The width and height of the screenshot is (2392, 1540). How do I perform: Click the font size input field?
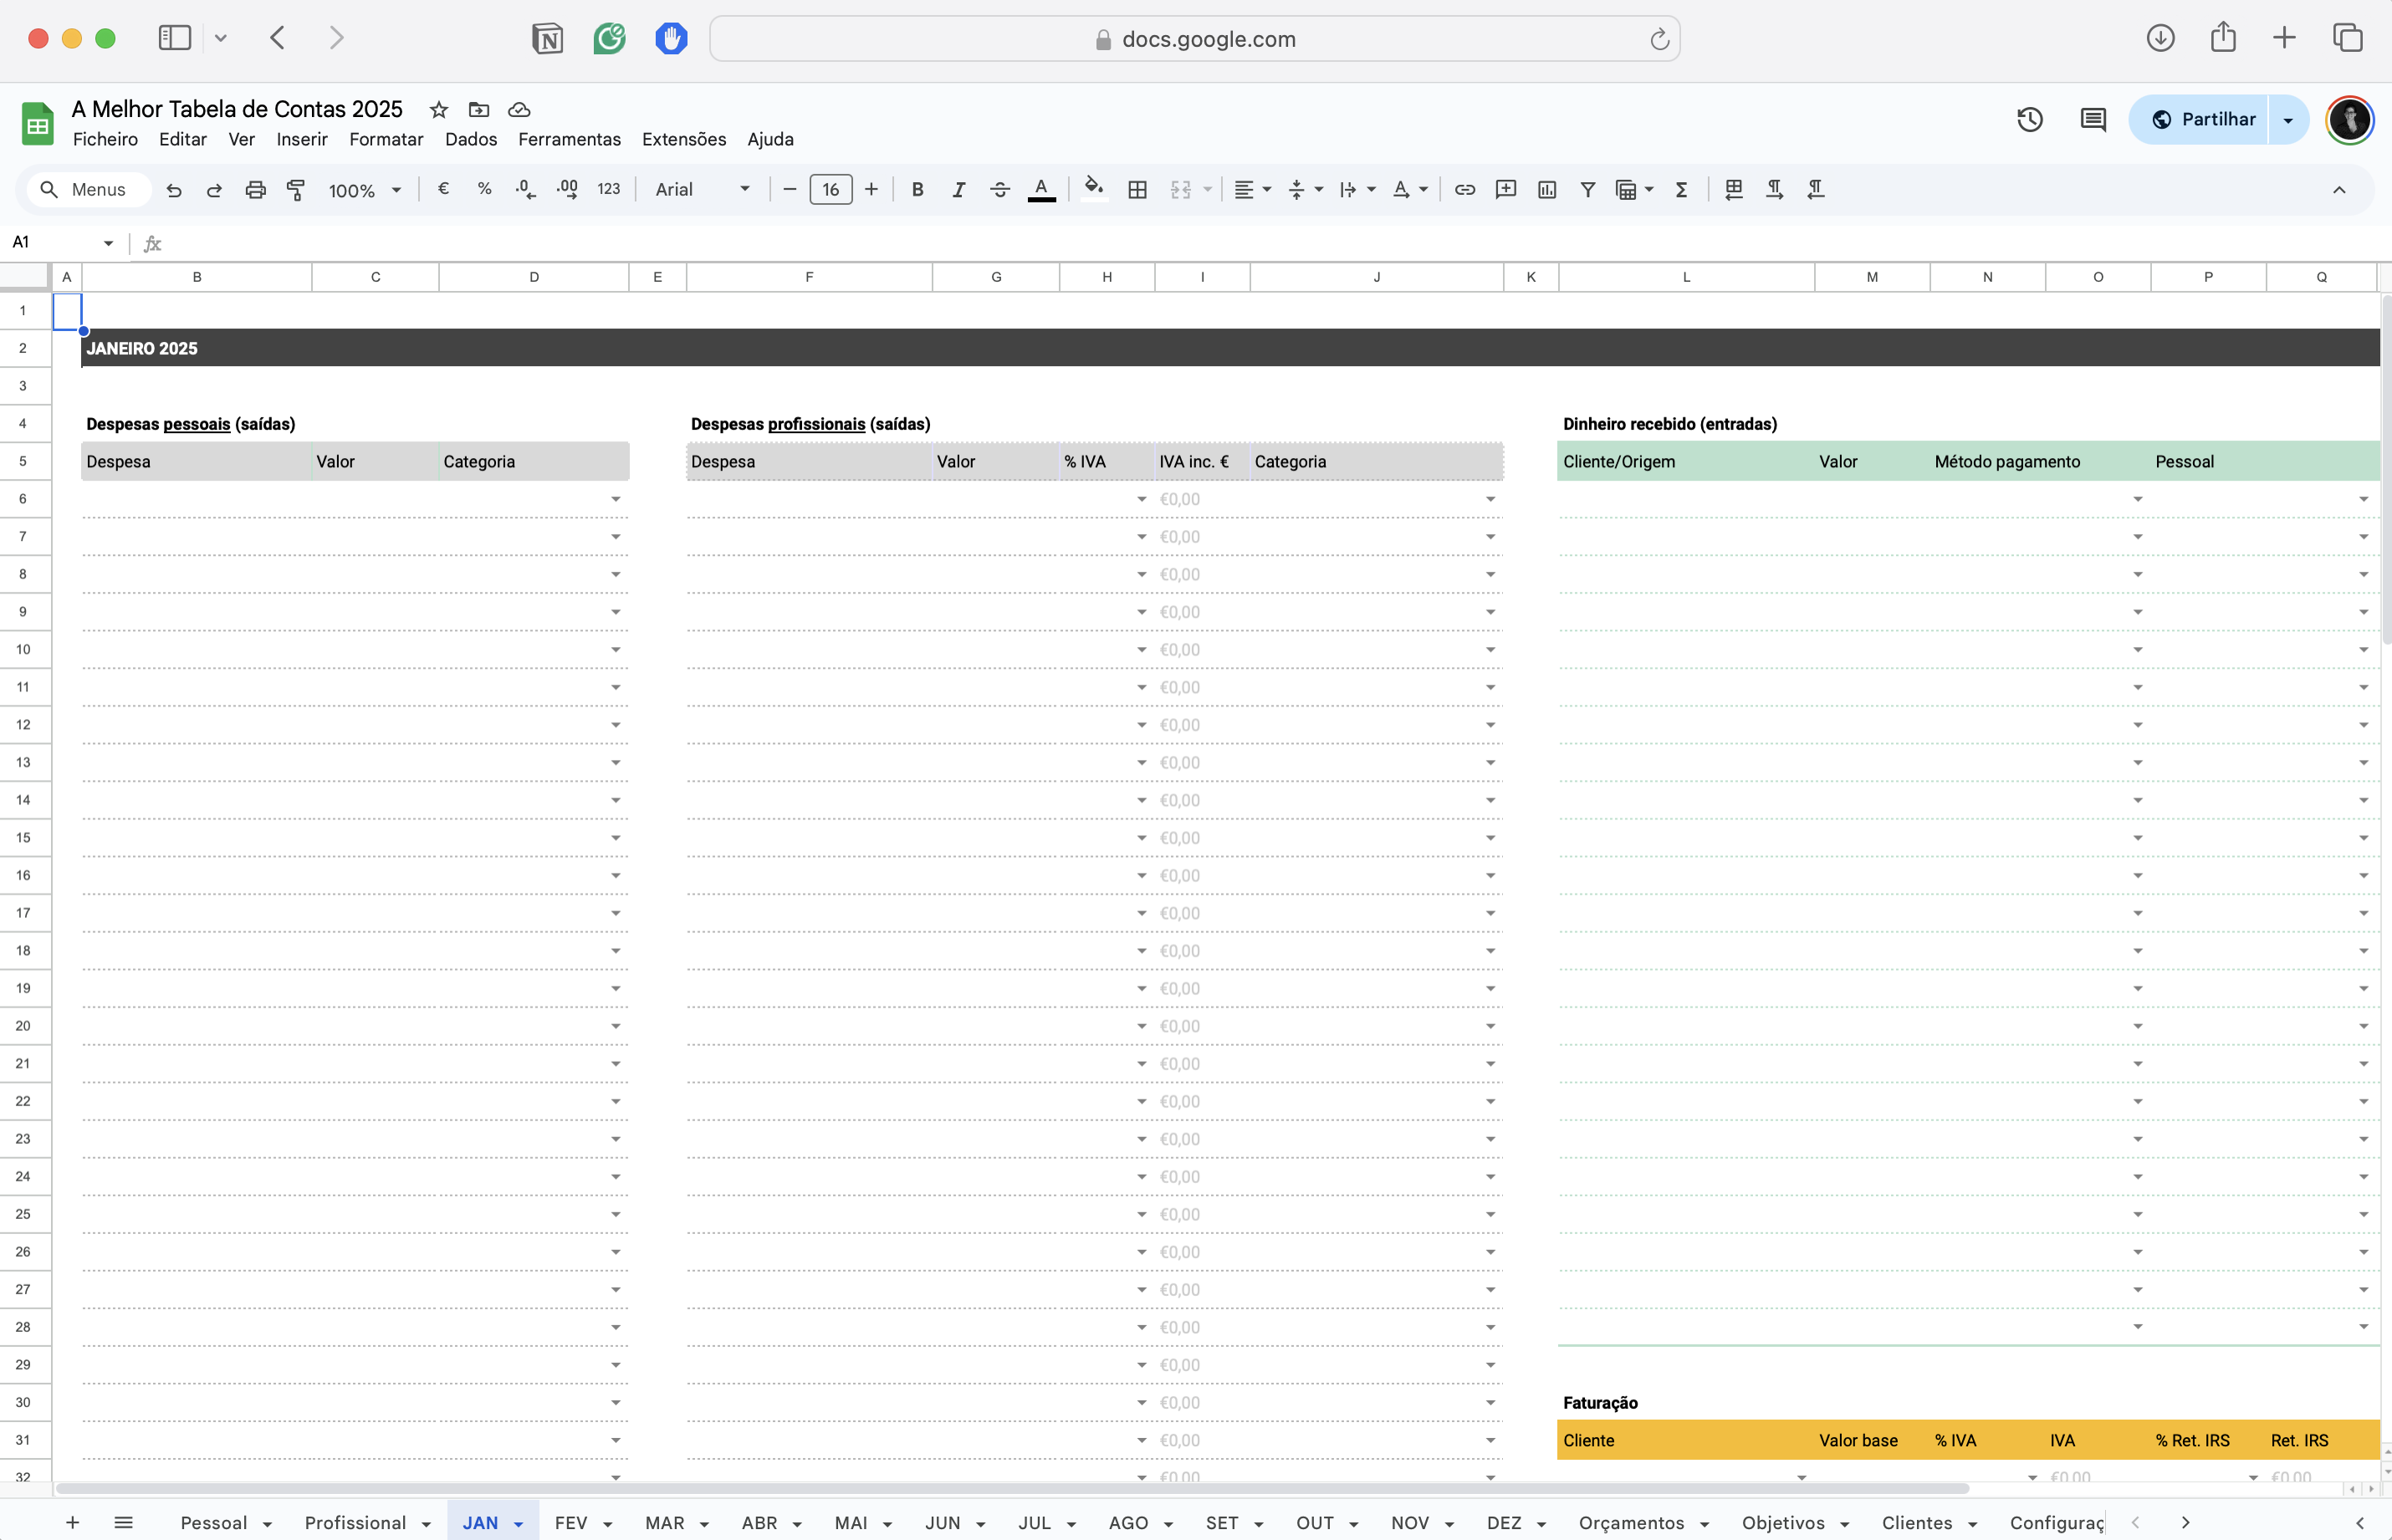831,190
